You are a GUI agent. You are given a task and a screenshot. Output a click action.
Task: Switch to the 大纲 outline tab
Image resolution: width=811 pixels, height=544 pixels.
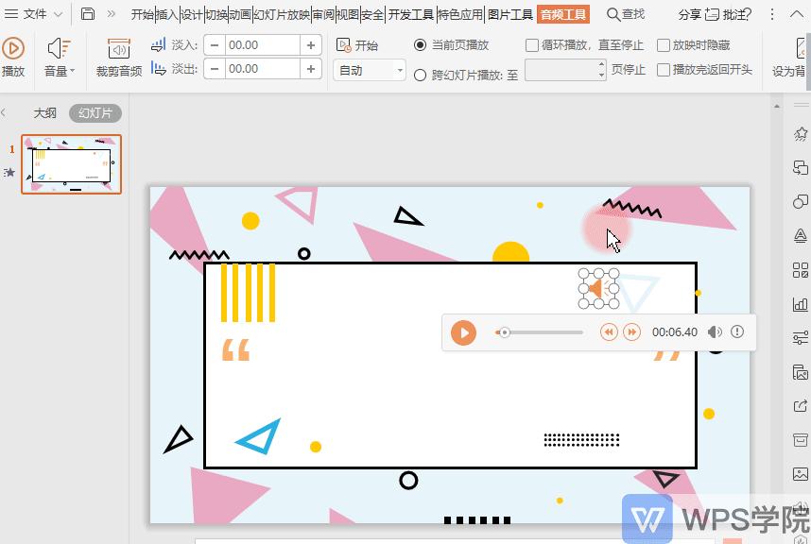(x=44, y=112)
